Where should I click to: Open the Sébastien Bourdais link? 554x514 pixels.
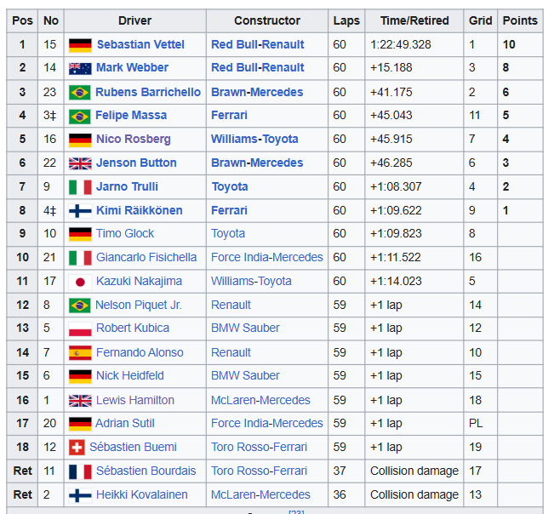(x=146, y=471)
